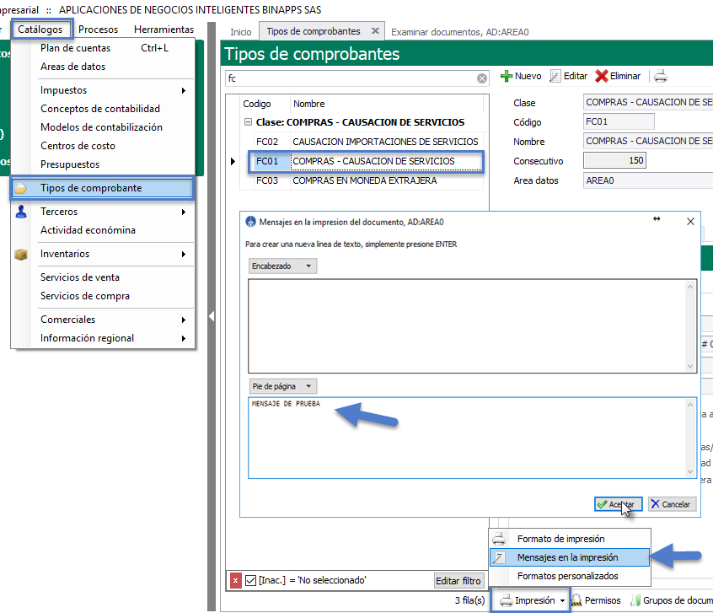Click the Cancelar button

click(x=672, y=504)
